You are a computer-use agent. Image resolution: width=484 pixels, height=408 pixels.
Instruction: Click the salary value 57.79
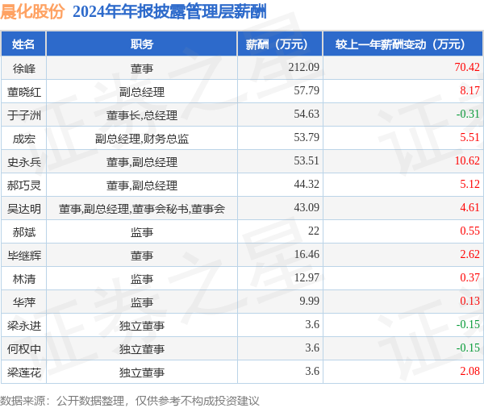[x=307, y=90]
